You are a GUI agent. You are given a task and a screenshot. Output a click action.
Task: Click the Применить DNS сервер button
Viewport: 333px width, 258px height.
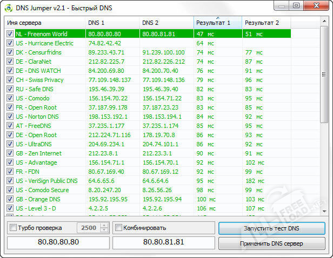(271, 243)
